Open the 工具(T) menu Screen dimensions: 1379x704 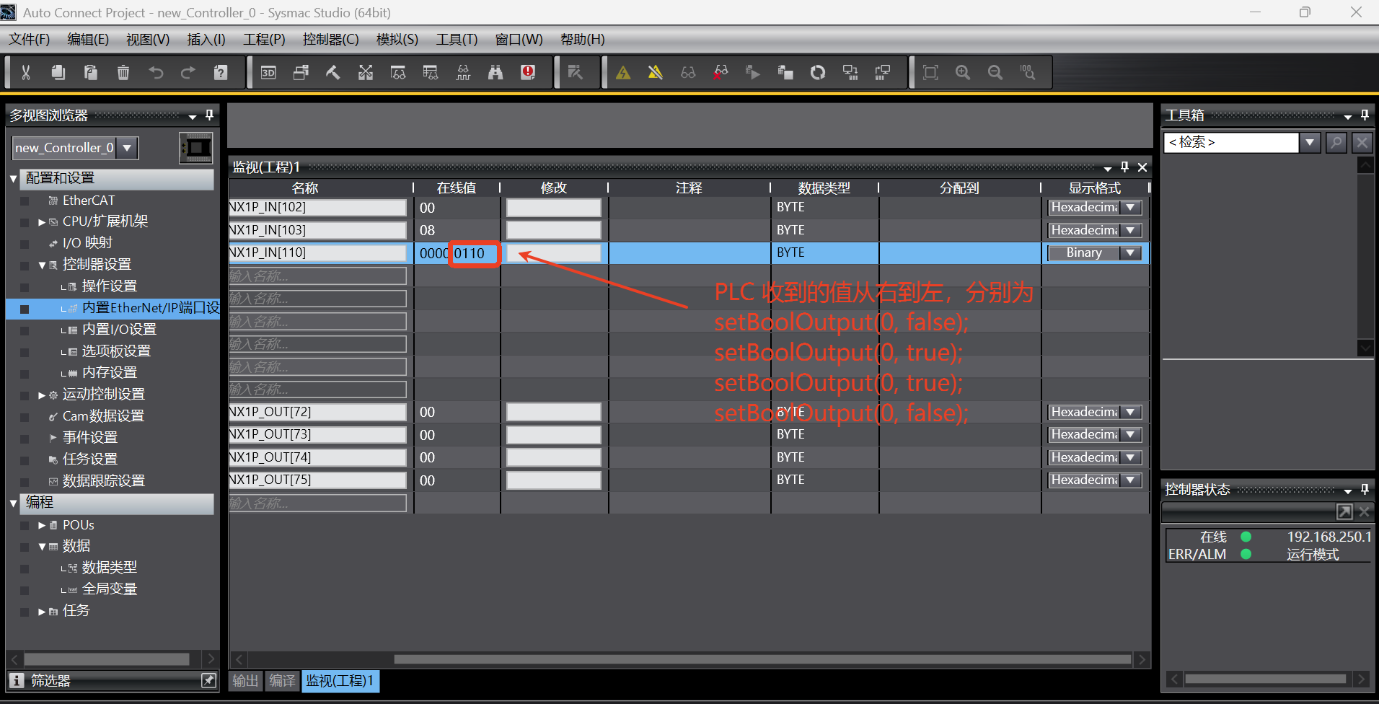[x=457, y=39]
